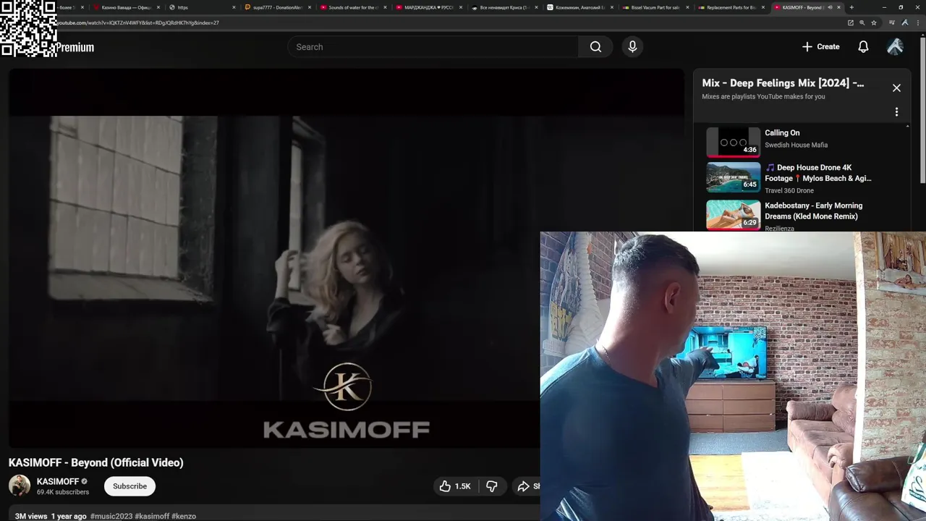Viewport: 926px width, 521px height.
Task: Click the YouTube Premium logo
Action: click(75, 48)
